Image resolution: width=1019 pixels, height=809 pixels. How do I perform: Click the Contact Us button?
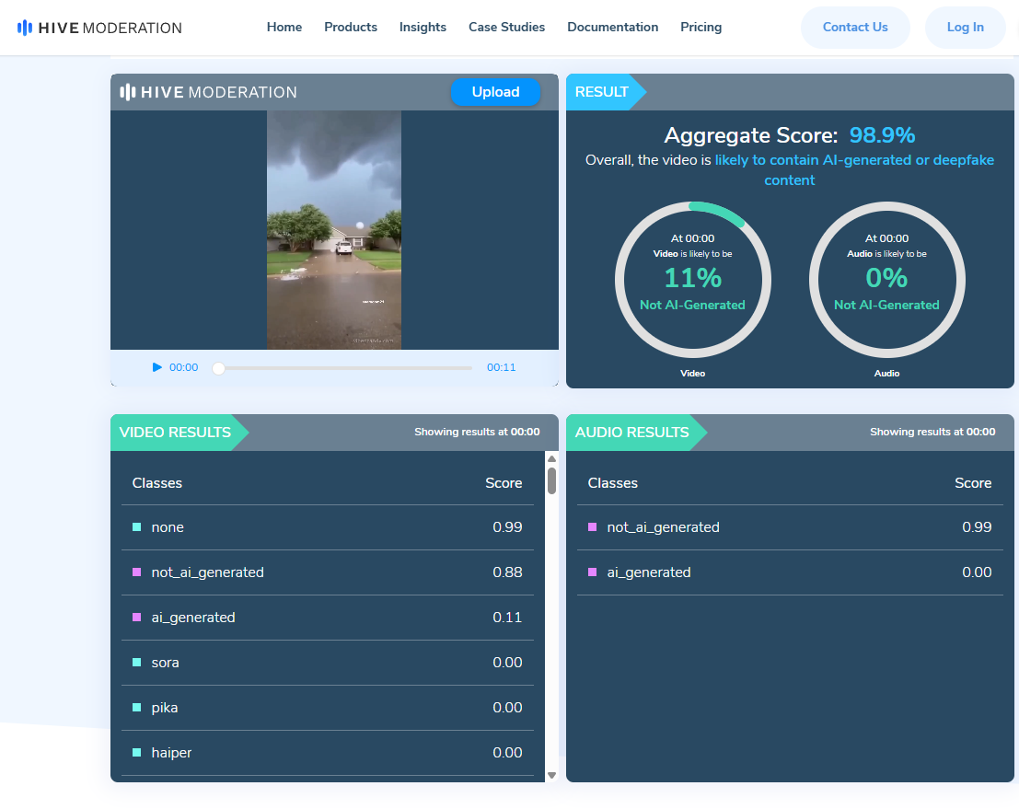coord(855,28)
